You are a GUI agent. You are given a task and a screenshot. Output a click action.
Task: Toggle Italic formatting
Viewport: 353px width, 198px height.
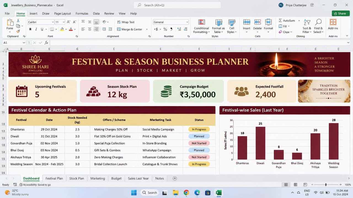pyautogui.click(x=36, y=29)
